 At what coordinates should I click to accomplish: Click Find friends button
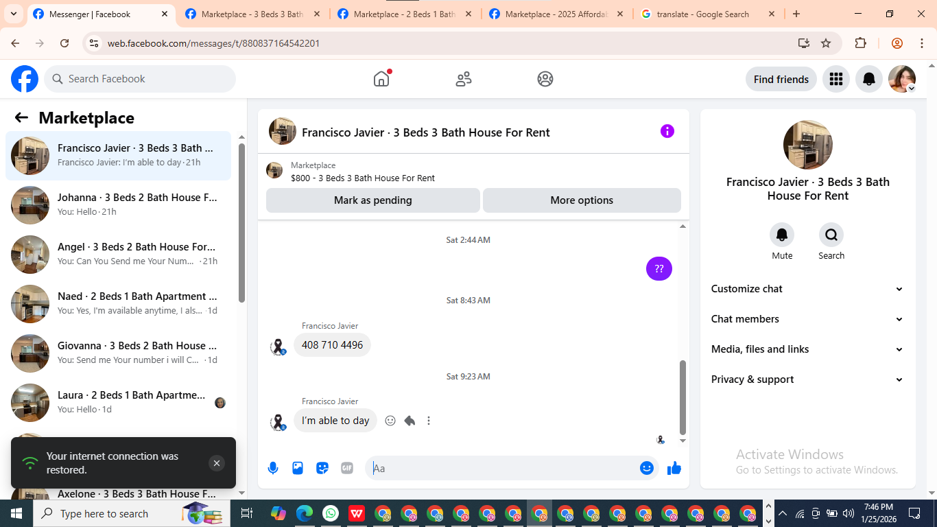781,79
